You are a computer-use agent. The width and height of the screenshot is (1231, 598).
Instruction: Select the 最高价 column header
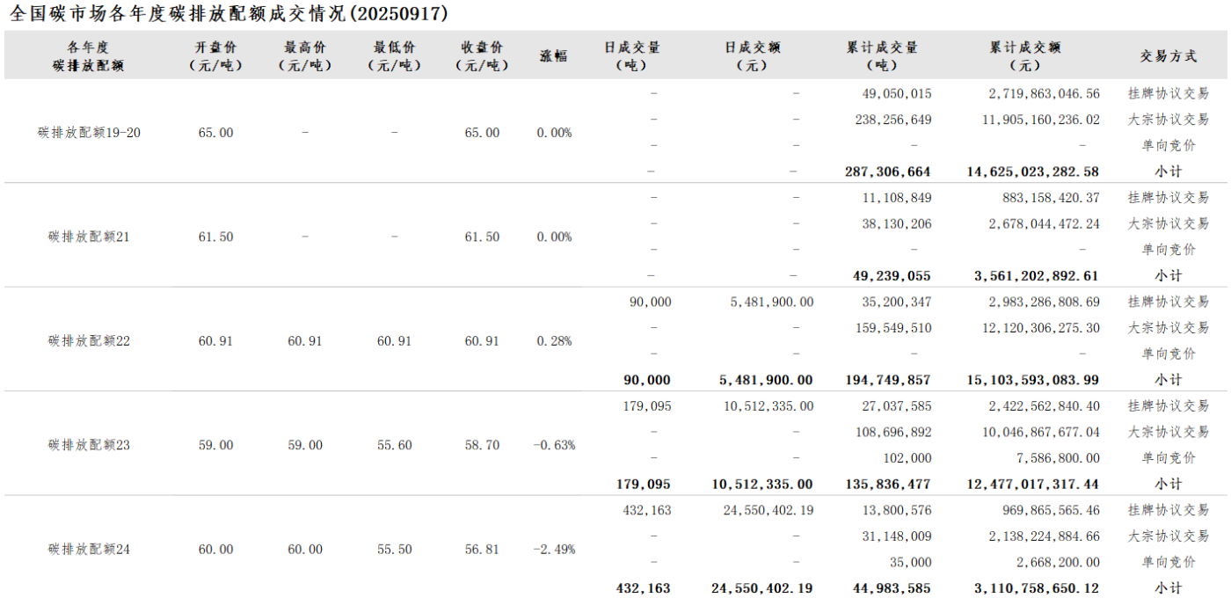click(305, 55)
